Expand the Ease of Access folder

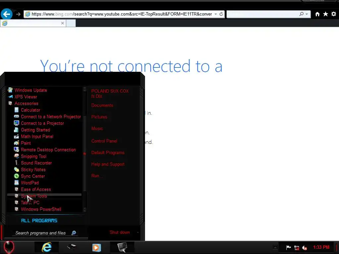point(36,190)
